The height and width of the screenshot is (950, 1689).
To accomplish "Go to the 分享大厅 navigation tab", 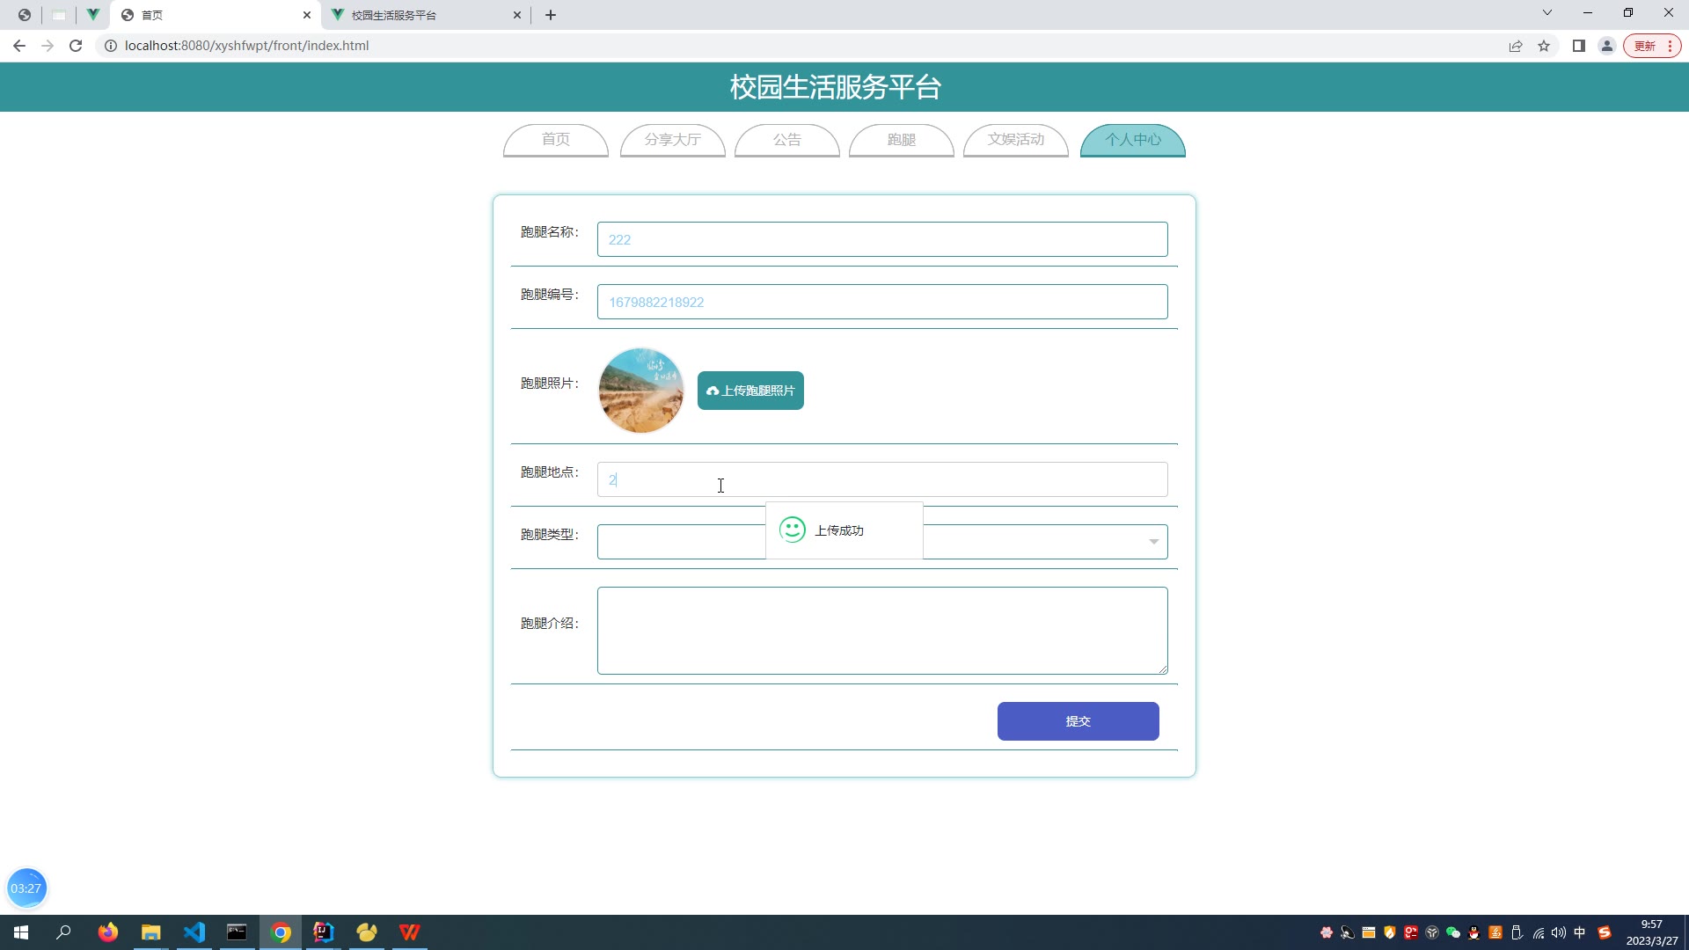I will click(x=672, y=140).
